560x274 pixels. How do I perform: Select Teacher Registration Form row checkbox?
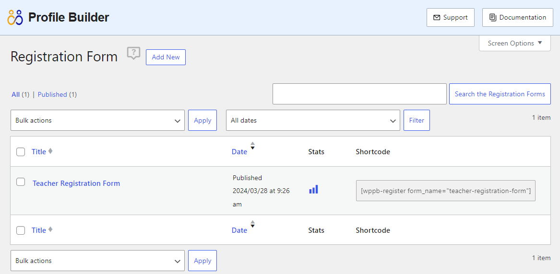pos(21,182)
